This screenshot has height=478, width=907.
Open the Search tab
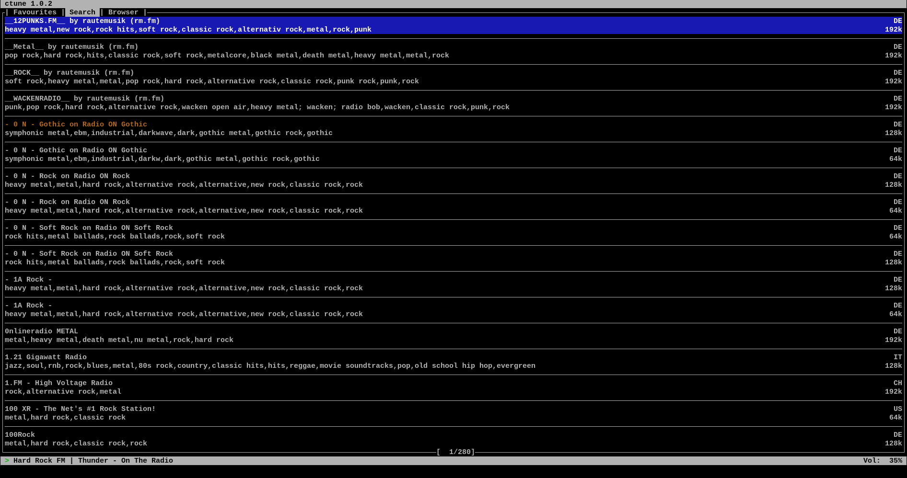point(82,12)
